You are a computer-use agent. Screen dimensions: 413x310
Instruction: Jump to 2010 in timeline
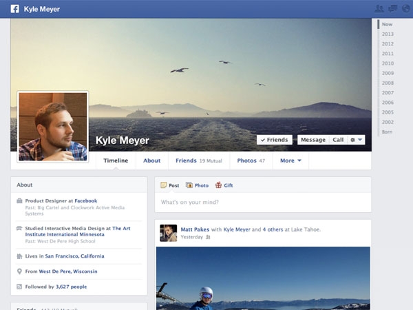click(x=388, y=63)
